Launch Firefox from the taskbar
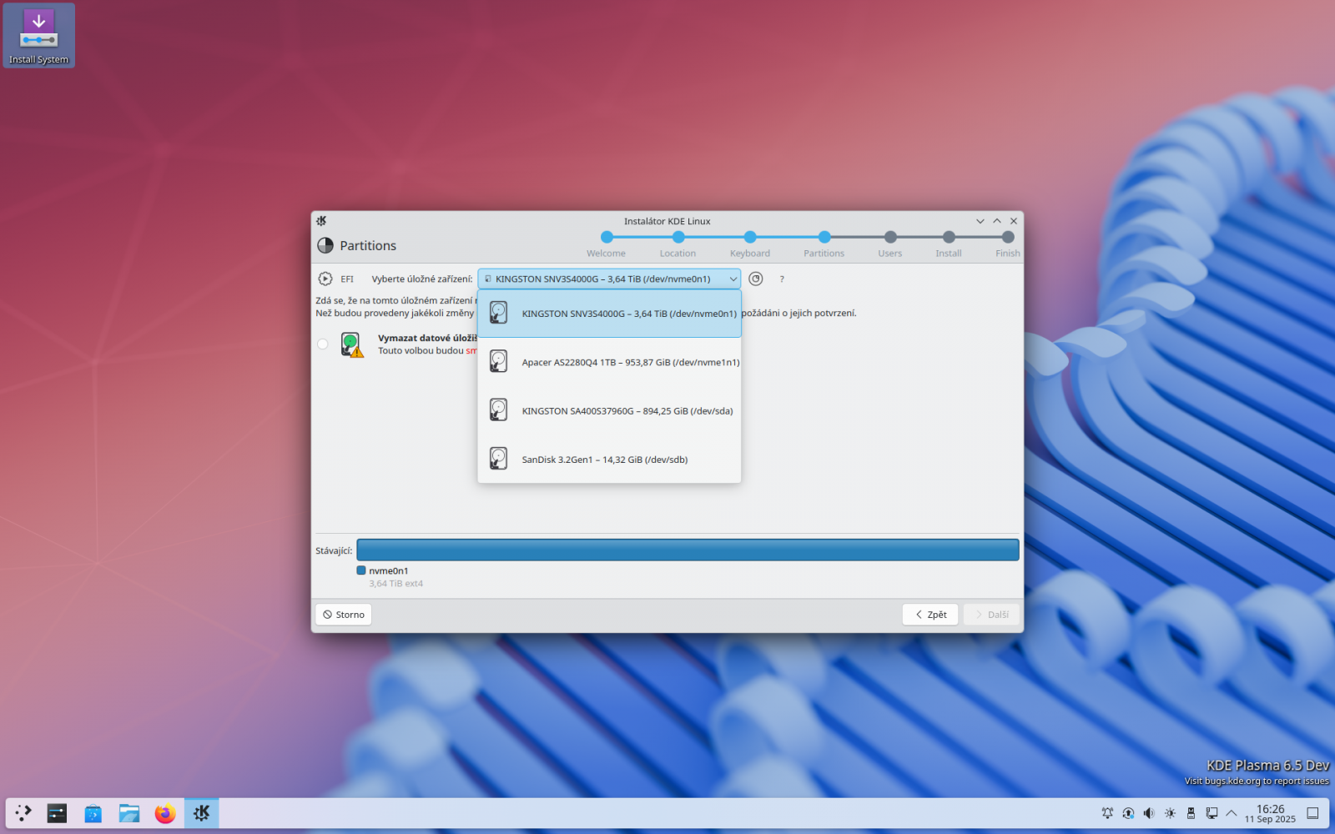 [x=165, y=813]
